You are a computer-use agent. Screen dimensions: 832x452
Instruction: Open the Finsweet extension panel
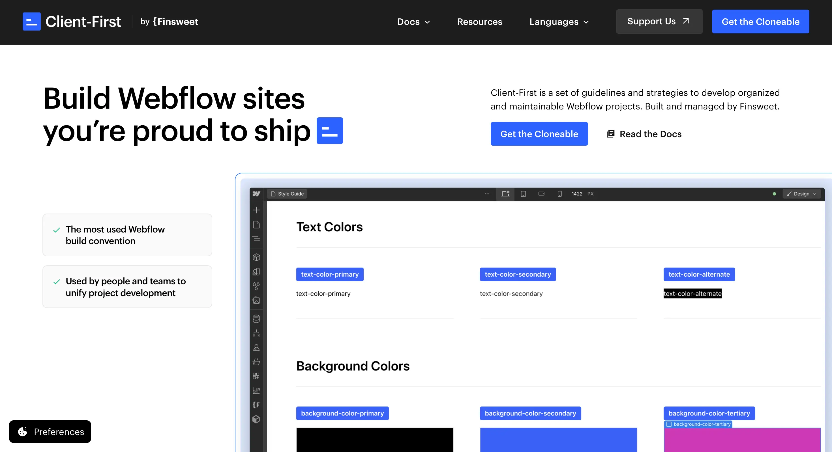256,405
